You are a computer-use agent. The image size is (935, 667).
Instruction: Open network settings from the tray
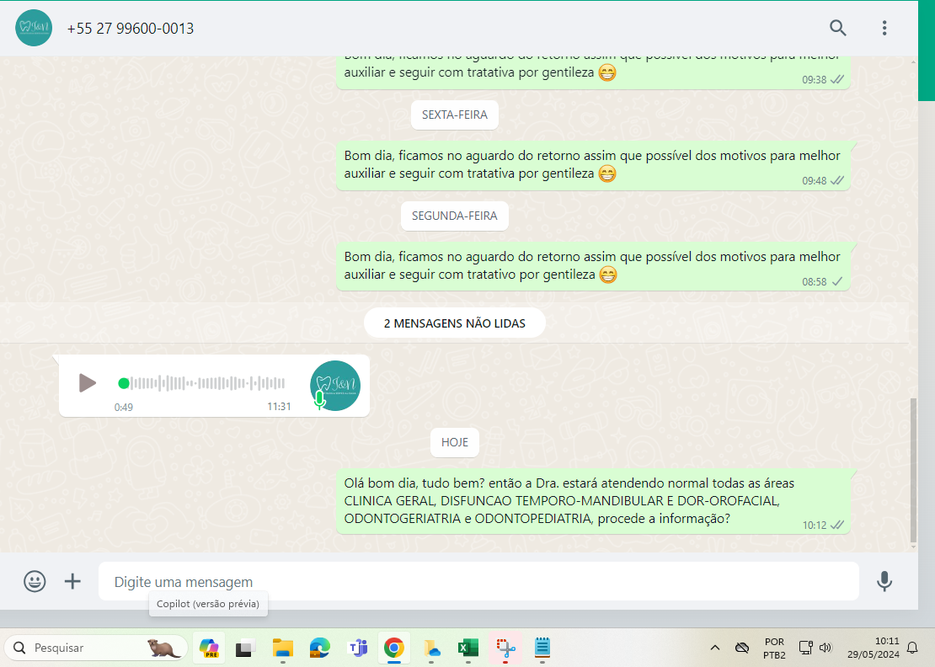[x=805, y=648]
